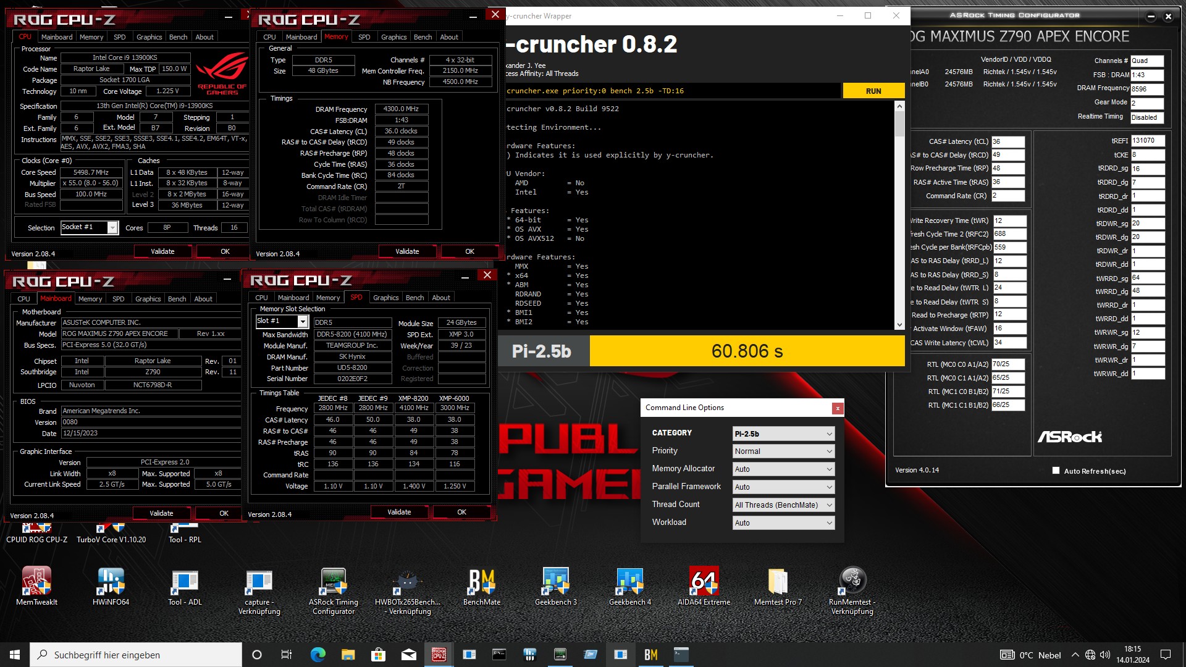Image resolution: width=1186 pixels, height=667 pixels.
Task: Open the Microsoft Store taskbar icon
Action: tap(378, 655)
